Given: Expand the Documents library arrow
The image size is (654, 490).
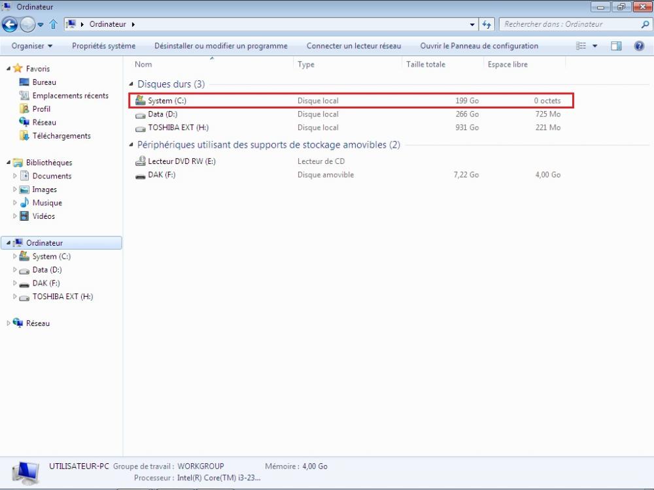Looking at the screenshot, I should click(x=14, y=176).
